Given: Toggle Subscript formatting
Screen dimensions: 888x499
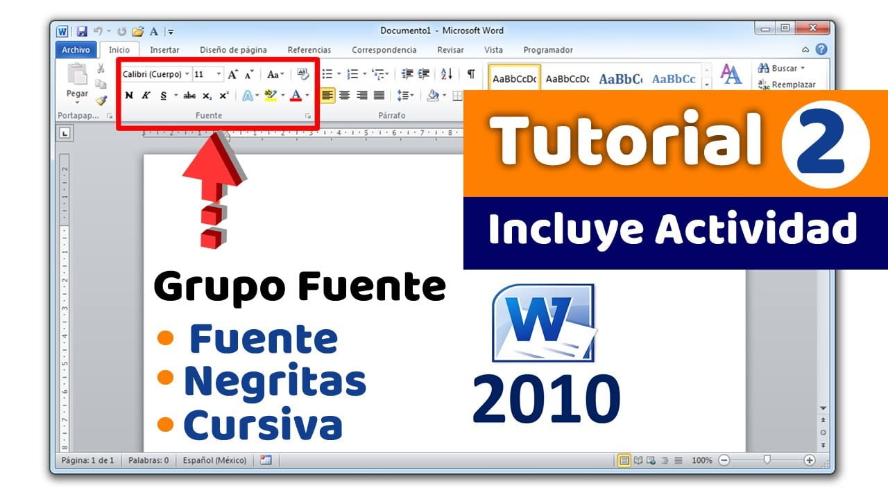Looking at the screenshot, I should point(207,96).
